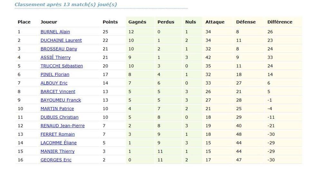Image resolution: width=309 pixels, height=169 pixels.
Task: Open BURNEL Alain player link
Action: click(55, 32)
